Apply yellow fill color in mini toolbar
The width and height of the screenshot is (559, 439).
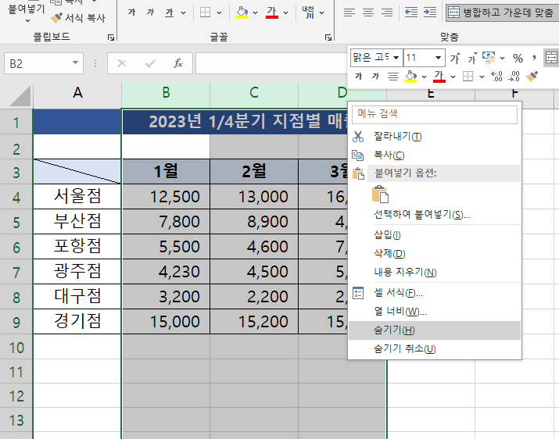pyautogui.click(x=410, y=76)
